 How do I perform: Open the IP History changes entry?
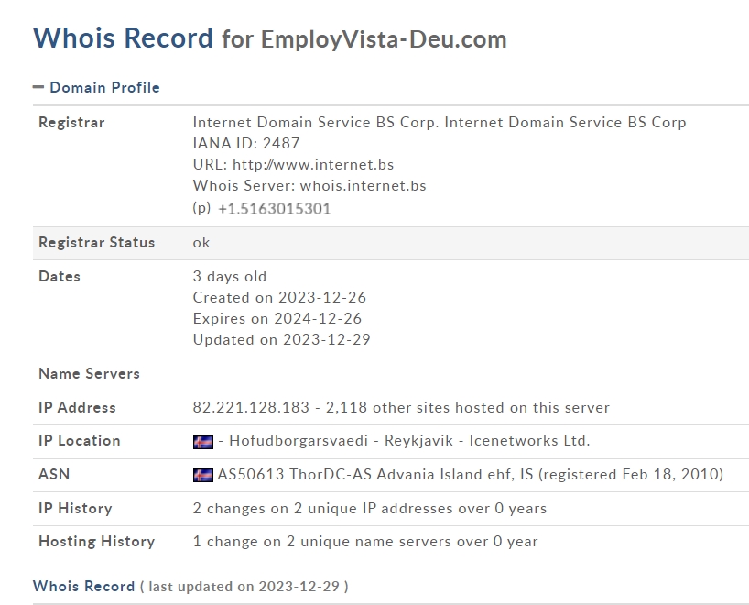(370, 508)
